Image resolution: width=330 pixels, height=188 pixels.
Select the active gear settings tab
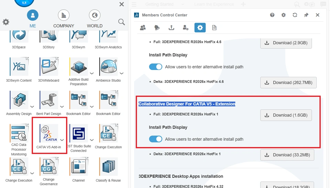click(x=200, y=27)
